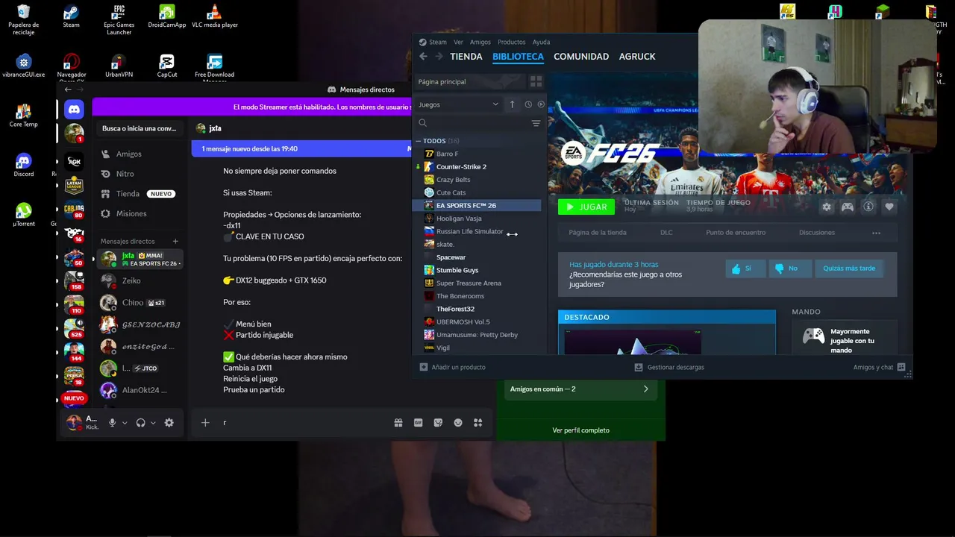Image resolution: width=955 pixels, height=537 pixels.
Task: Show recent games clock icon
Action: click(528, 104)
